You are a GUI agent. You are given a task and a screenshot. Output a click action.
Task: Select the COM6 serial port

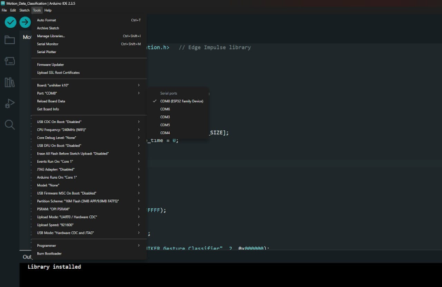pos(165,109)
